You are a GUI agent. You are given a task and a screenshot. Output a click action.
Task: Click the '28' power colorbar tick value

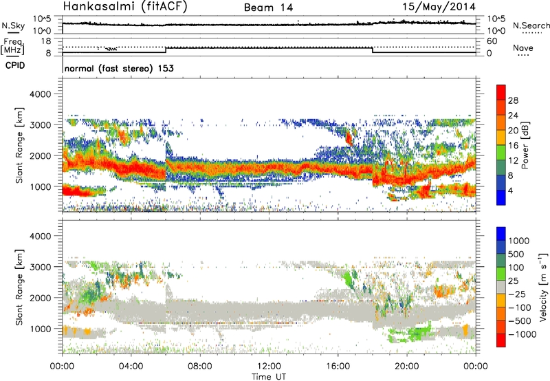tap(513, 100)
